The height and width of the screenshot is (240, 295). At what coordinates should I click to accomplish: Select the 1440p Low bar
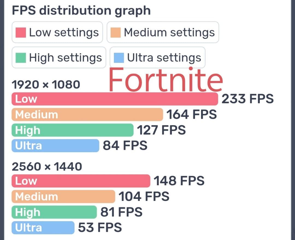81,181
